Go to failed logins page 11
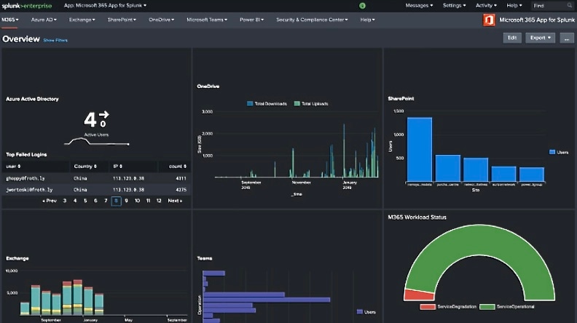 click(x=148, y=201)
